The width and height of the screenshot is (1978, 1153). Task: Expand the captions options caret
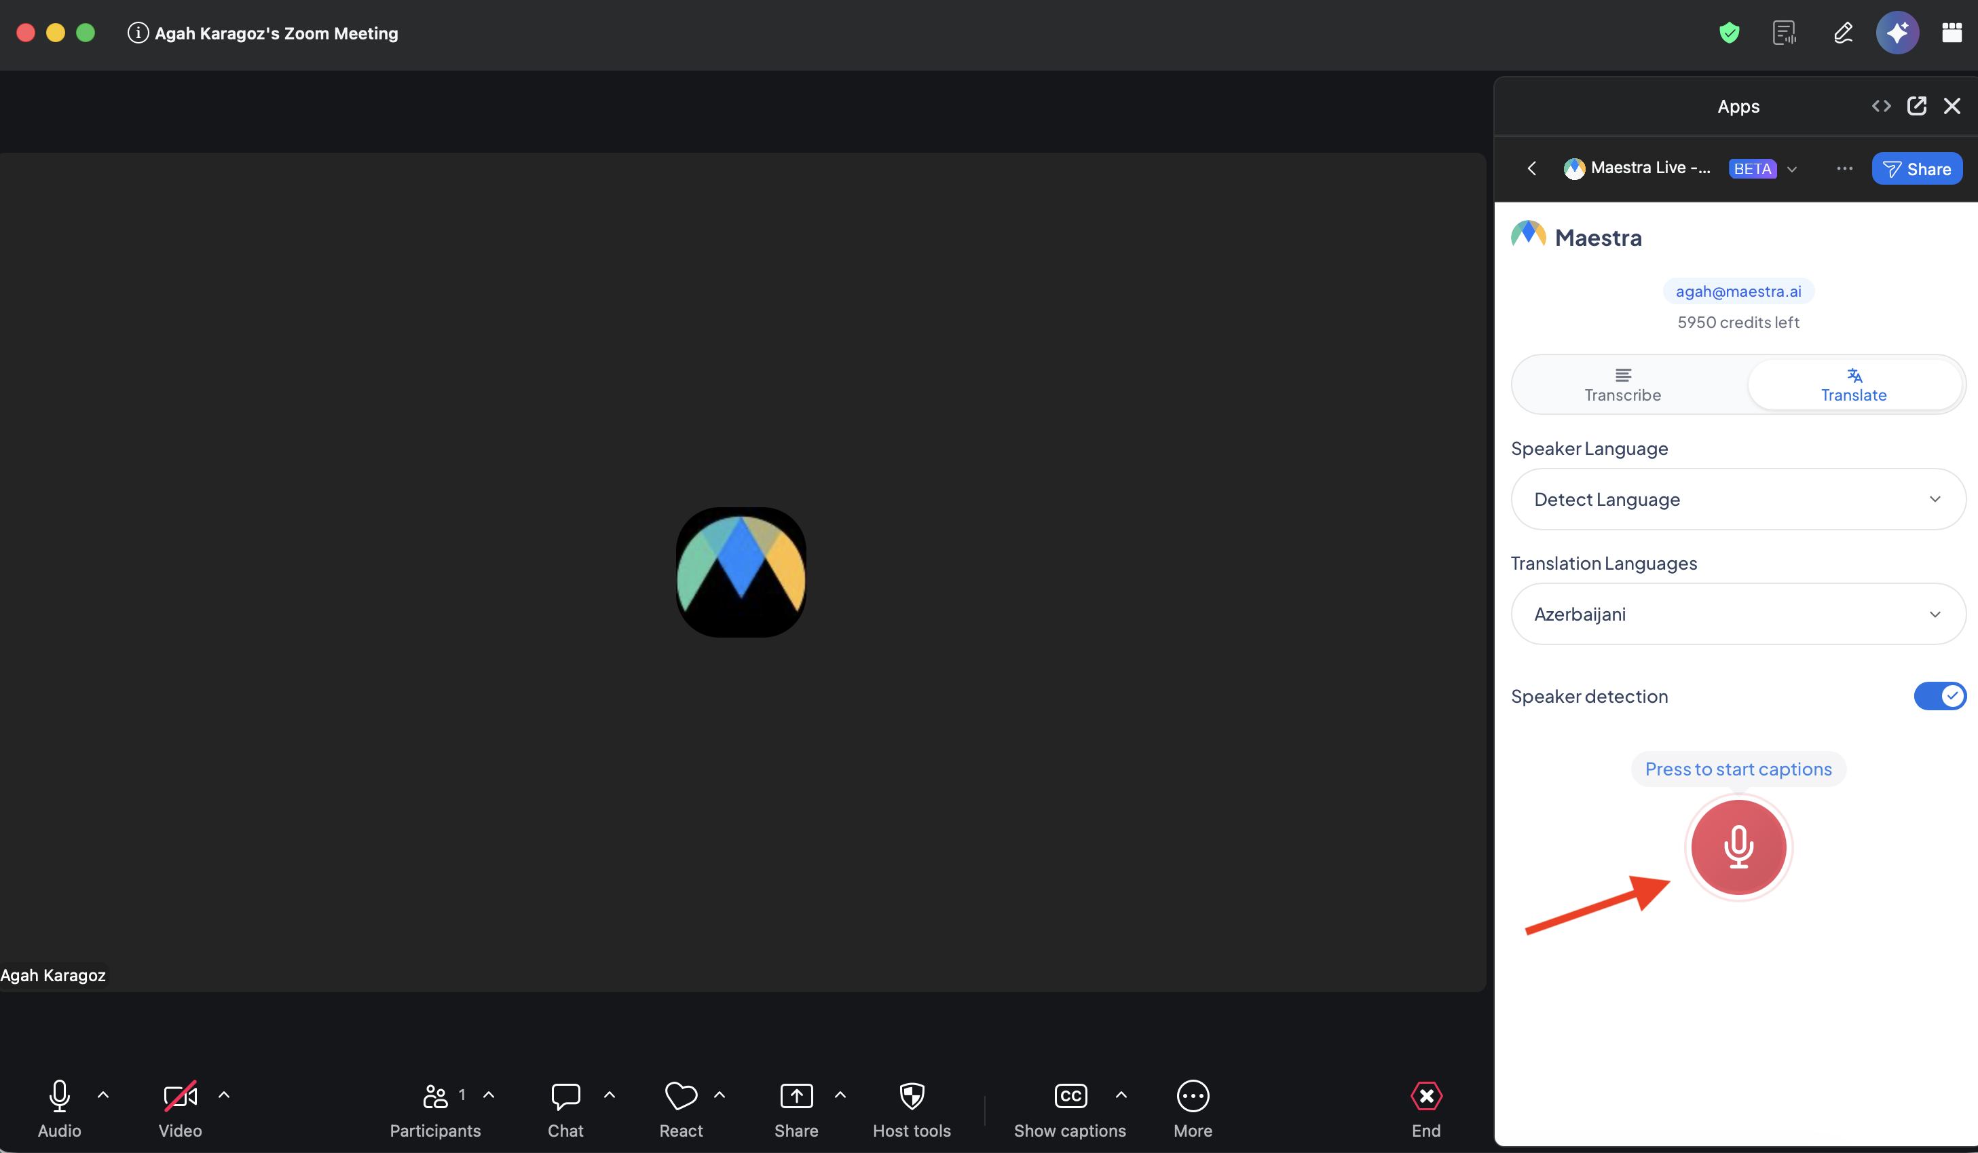1121,1095
